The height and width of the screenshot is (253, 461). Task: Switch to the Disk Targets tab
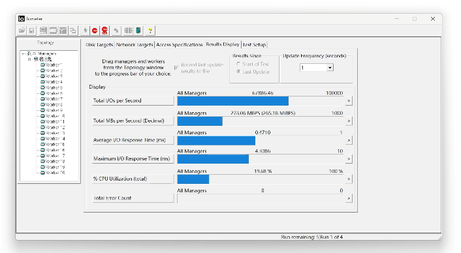(99, 44)
